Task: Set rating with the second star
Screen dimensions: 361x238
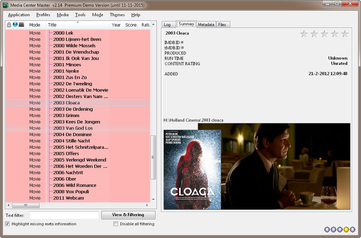Action: pyautogui.click(x=314, y=34)
